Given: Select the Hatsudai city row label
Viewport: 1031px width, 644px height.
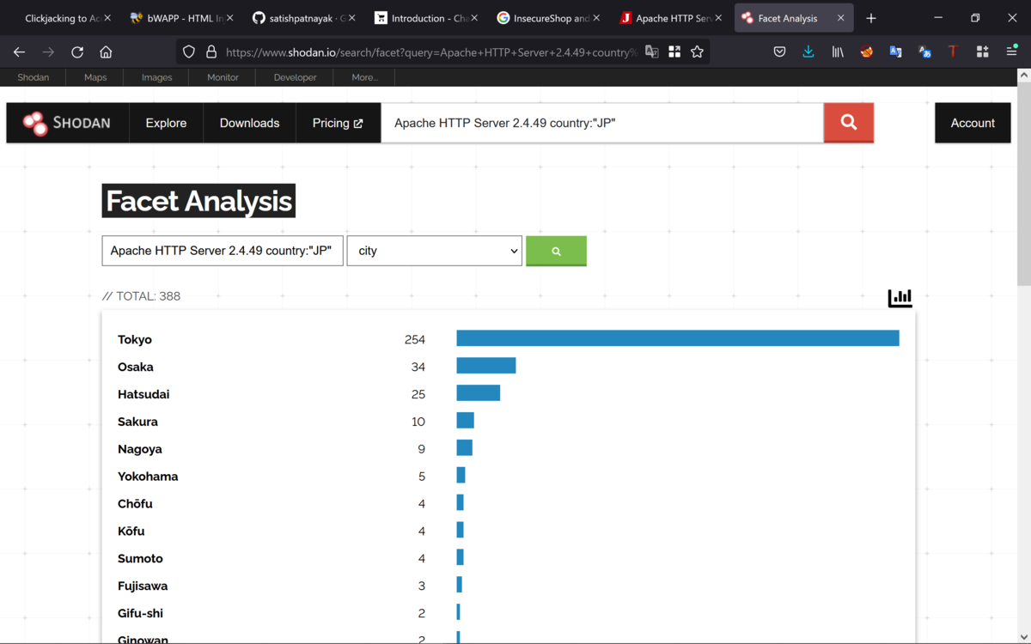Looking at the screenshot, I should tap(143, 394).
